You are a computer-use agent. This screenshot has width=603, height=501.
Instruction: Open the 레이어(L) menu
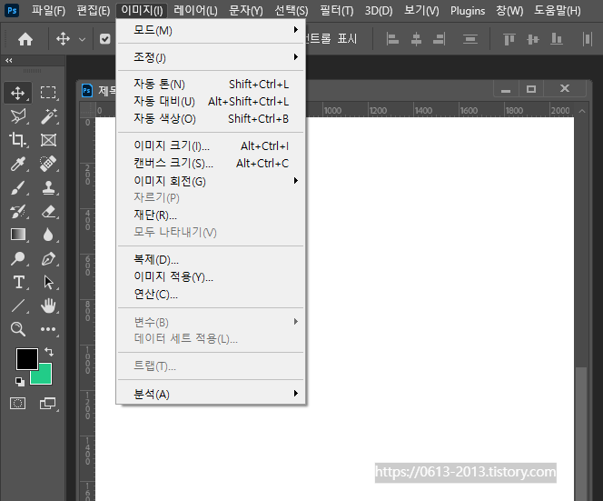tap(195, 10)
